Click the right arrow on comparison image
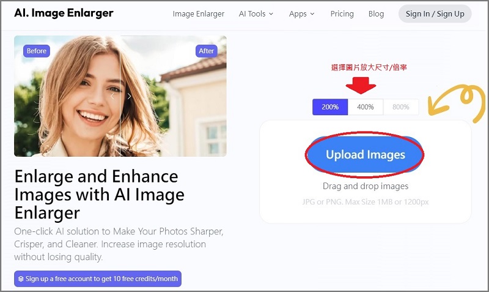 (130, 96)
